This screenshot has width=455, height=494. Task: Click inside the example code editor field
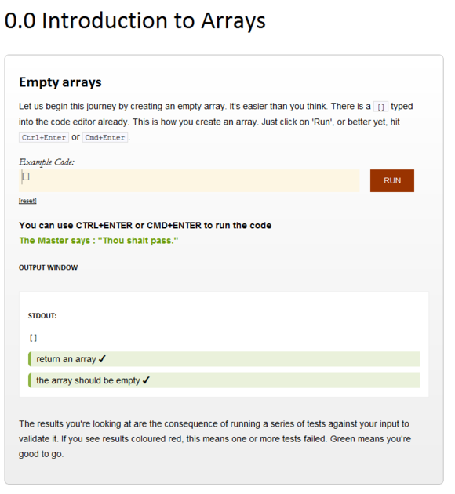coord(189,180)
